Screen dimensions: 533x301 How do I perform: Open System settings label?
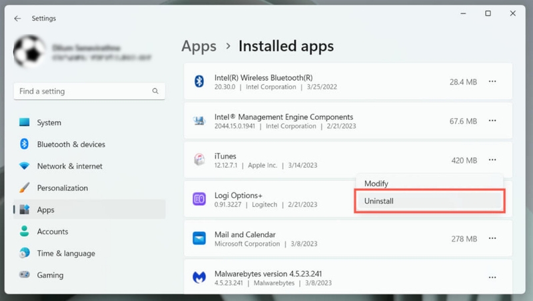pyautogui.click(x=49, y=123)
